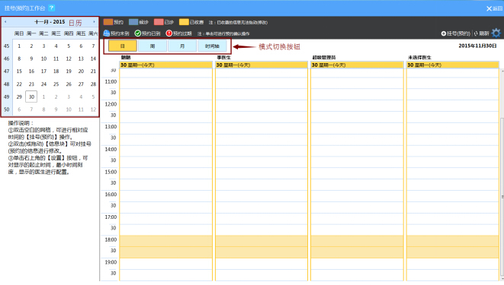The image size is (504, 285).
Task: Click the yellow 已收费 color swatch
Action: [x=184, y=22]
